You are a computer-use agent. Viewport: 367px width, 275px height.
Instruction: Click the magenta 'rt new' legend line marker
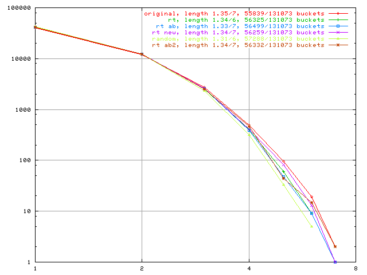pyautogui.click(x=338, y=32)
